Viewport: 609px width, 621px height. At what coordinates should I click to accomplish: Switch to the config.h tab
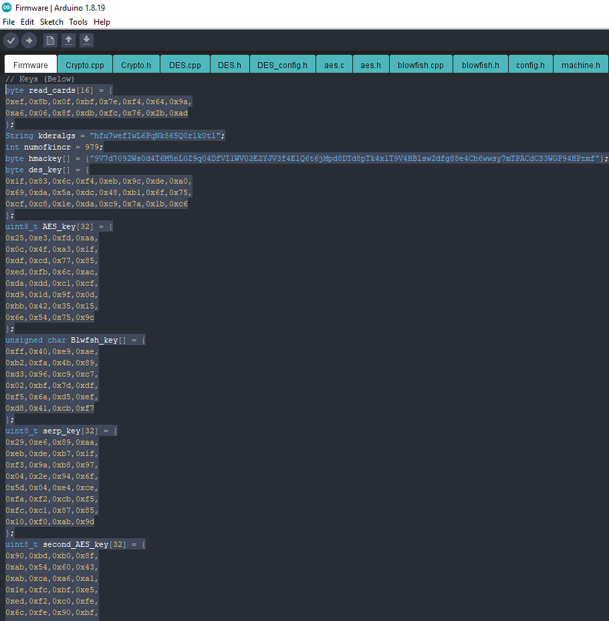pos(531,65)
